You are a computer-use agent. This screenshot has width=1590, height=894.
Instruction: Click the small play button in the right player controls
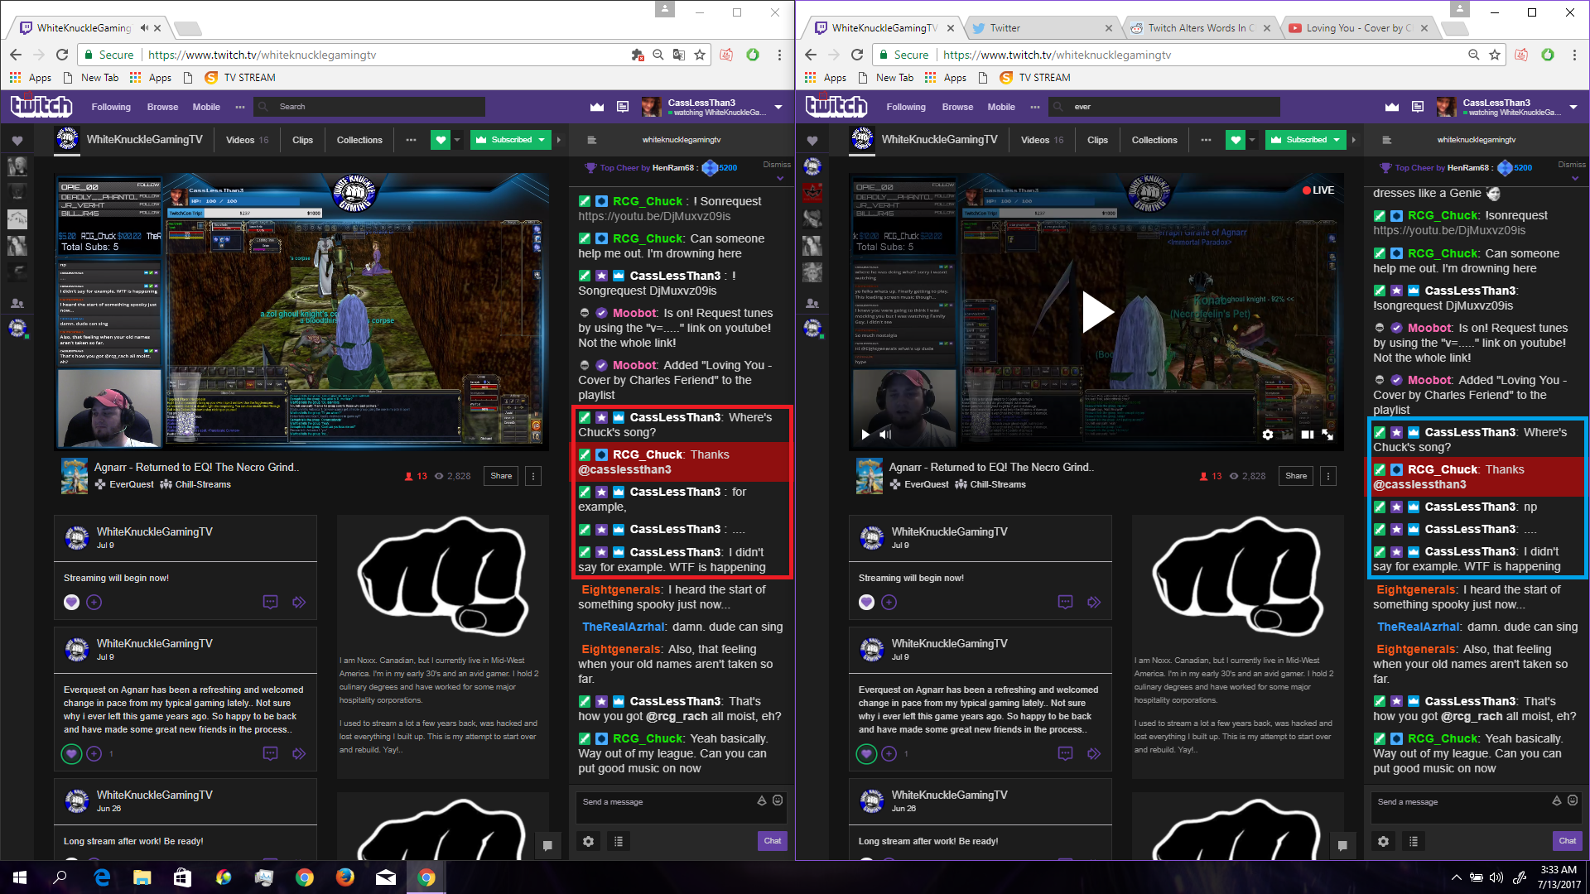865,434
